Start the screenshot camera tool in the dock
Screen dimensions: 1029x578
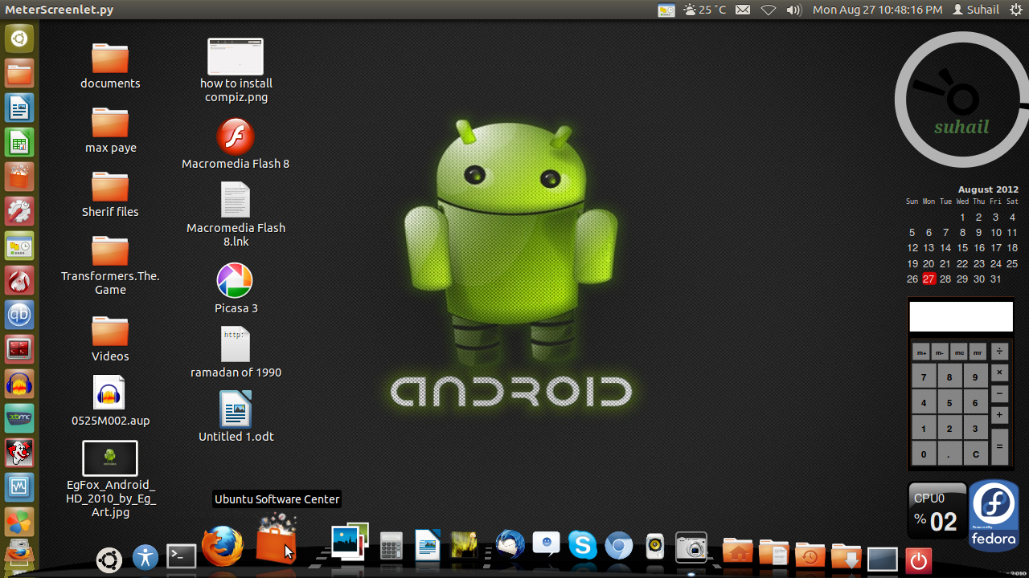[x=691, y=547]
